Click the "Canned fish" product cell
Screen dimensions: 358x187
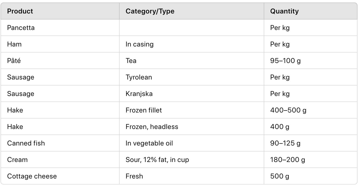click(x=26, y=143)
